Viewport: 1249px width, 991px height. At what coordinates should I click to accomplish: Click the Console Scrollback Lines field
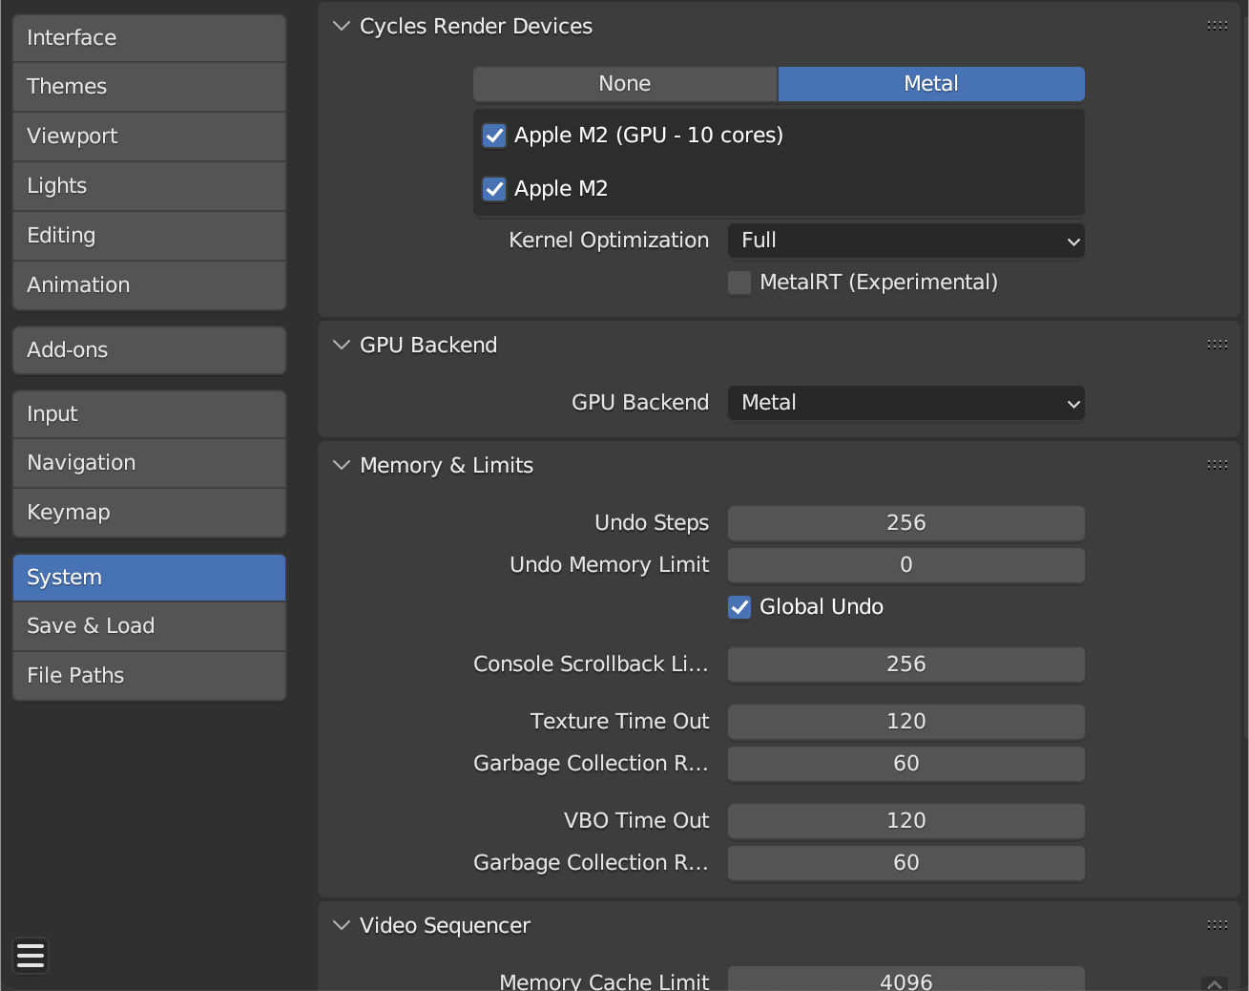[x=906, y=664]
